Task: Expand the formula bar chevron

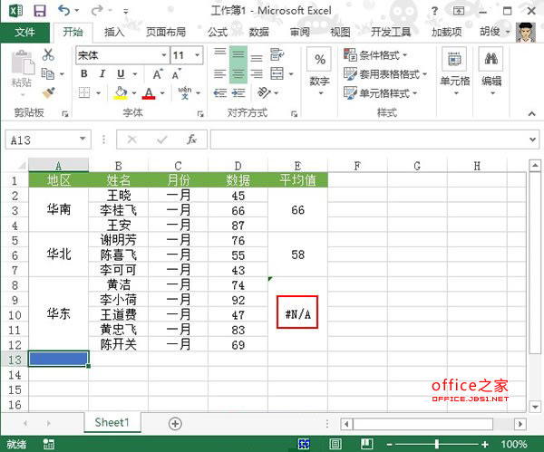Action: 532,139
